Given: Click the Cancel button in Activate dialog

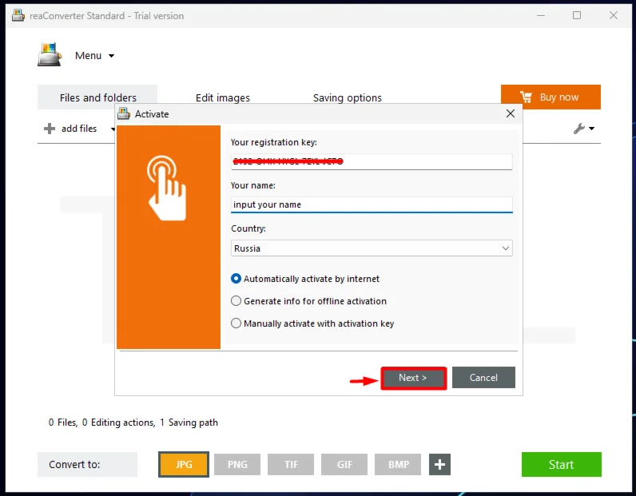Looking at the screenshot, I should coord(483,378).
